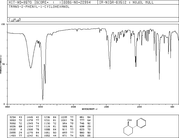179x138 pixels.
Task: Click the molecular formula C12H16O
Action: click(15, 20)
